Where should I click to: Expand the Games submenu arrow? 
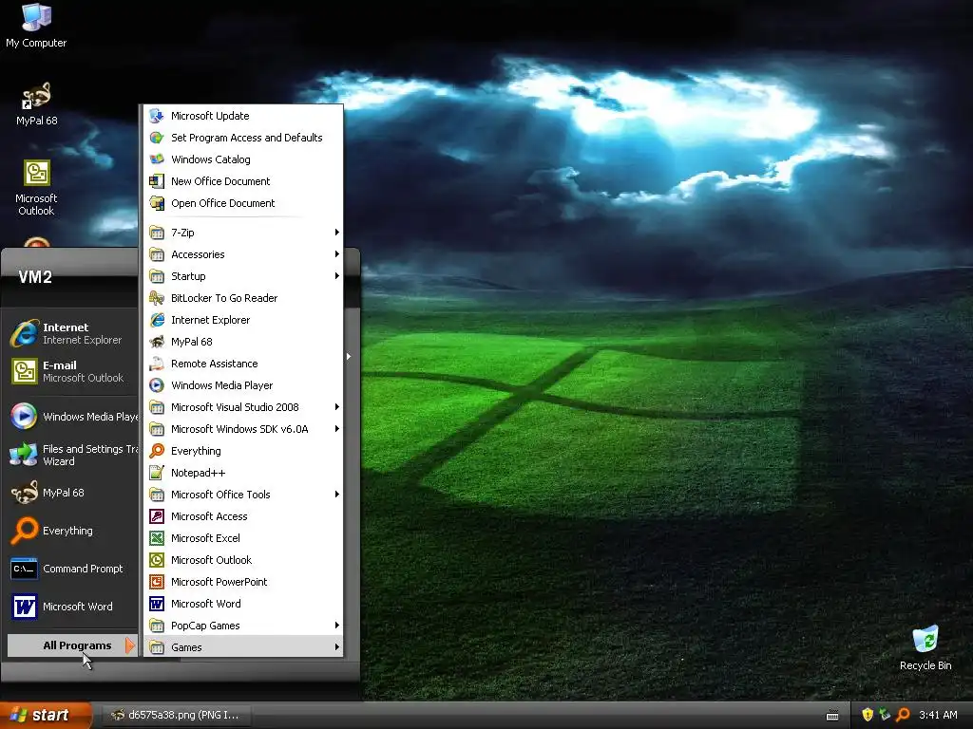[x=337, y=647]
